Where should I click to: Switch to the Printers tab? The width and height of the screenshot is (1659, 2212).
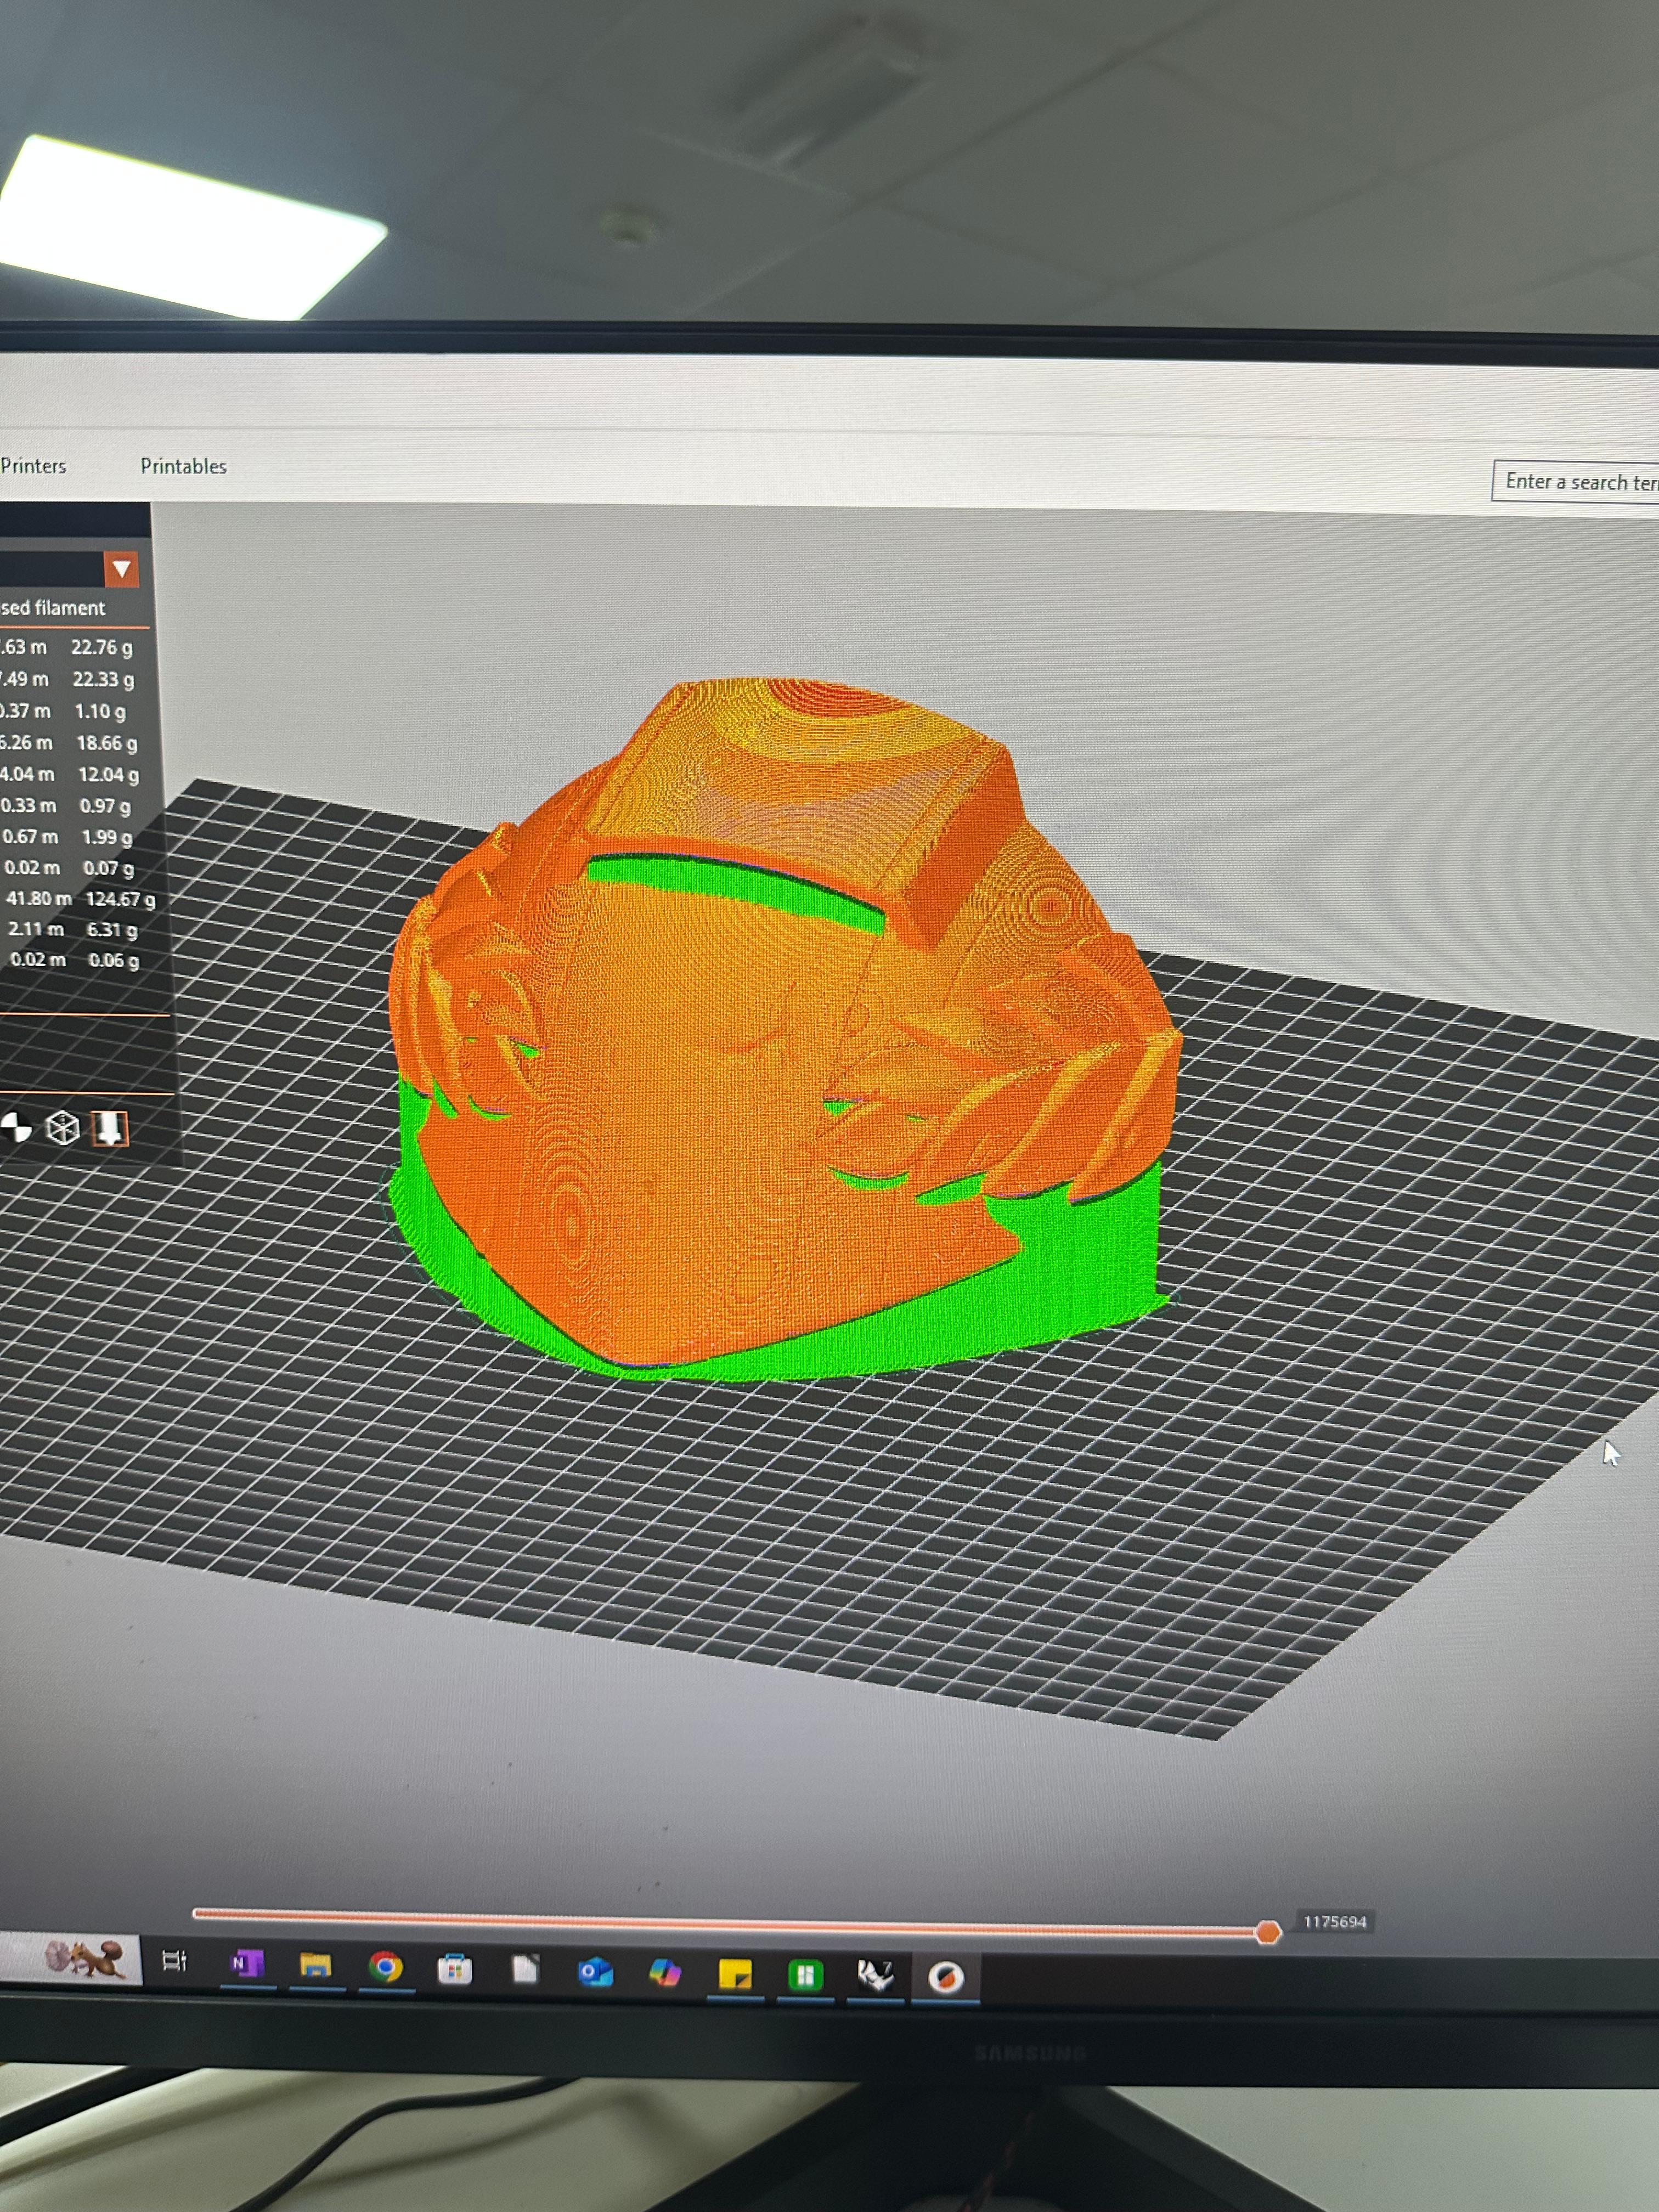click(x=34, y=466)
